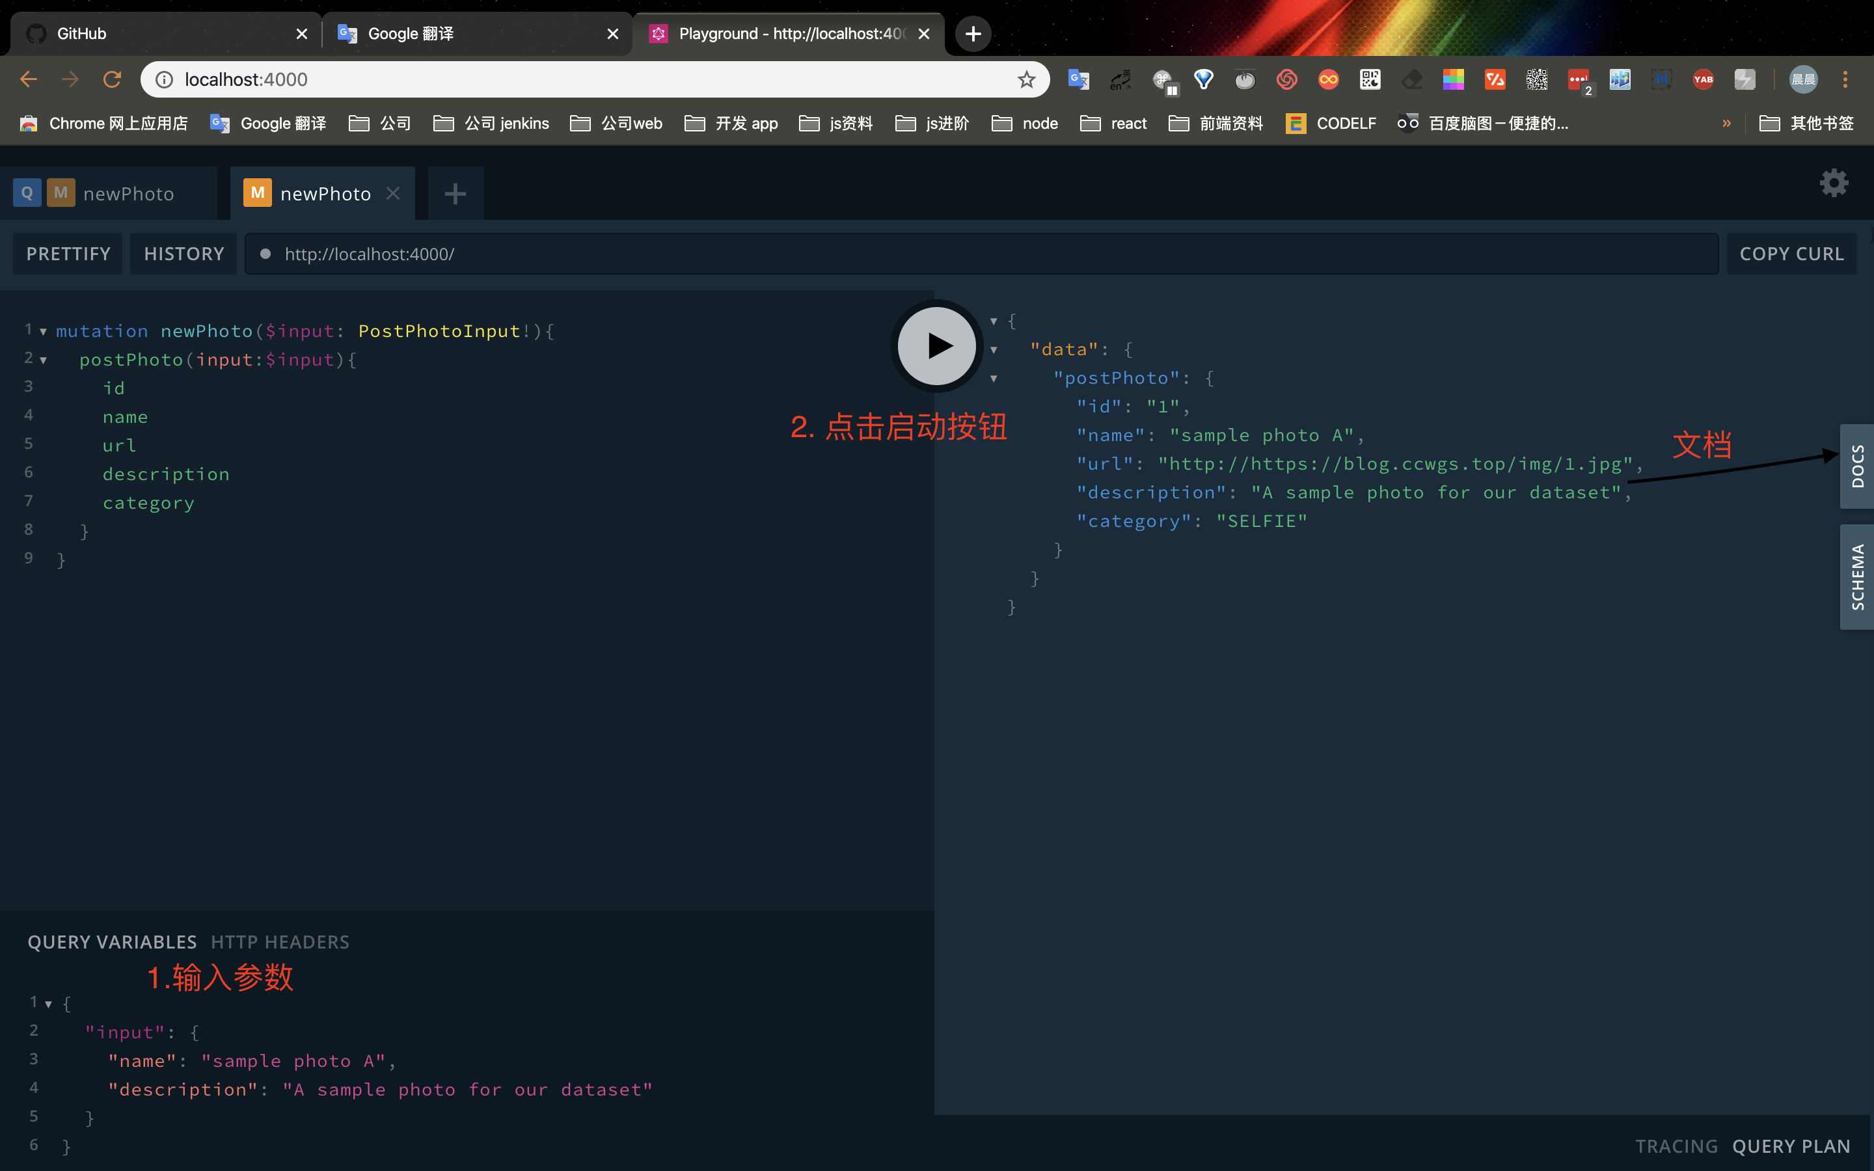Click COPY CURL button
1874x1171 pixels.
tap(1791, 254)
